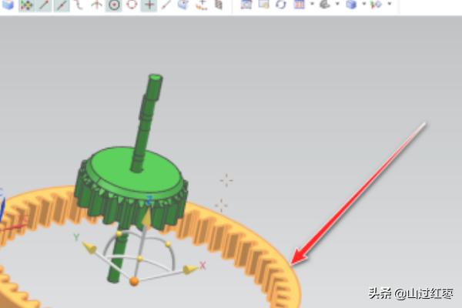Click the blue cube orient view icon
The height and width of the screenshot is (308, 462).
pyautogui.click(x=351, y=5)
